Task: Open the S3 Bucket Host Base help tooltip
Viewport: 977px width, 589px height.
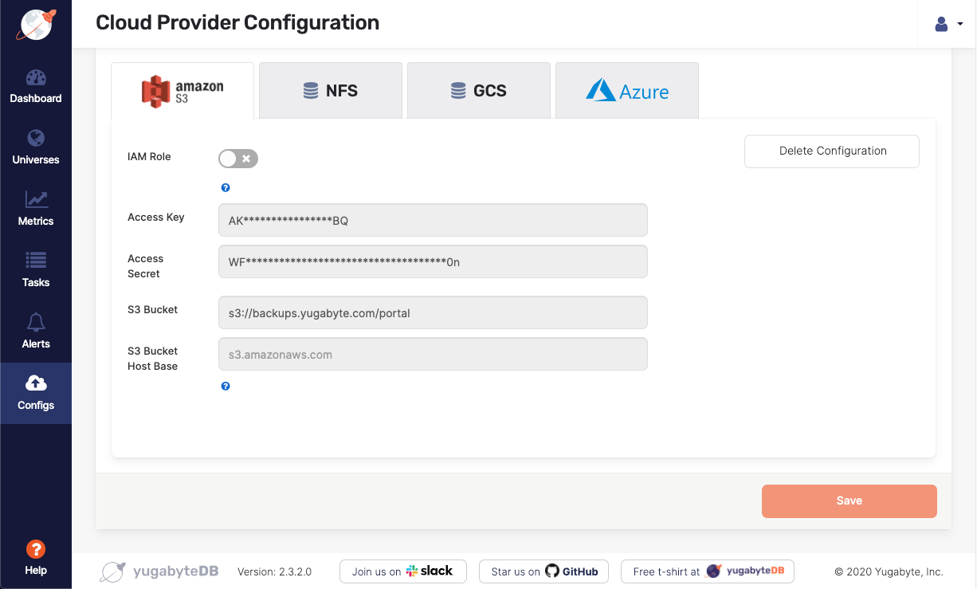Action: point(226,386)
